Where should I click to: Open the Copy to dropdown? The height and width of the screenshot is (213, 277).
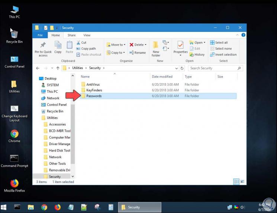point(116,53)
